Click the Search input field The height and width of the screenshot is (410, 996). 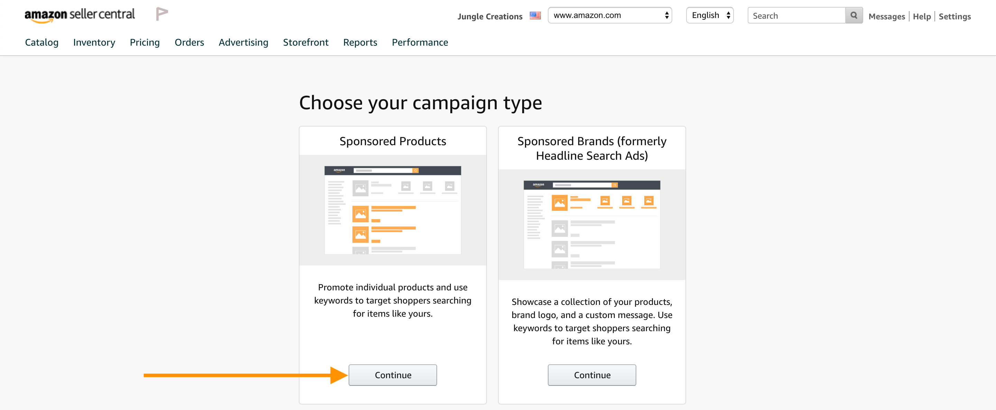tap(796, 16)
